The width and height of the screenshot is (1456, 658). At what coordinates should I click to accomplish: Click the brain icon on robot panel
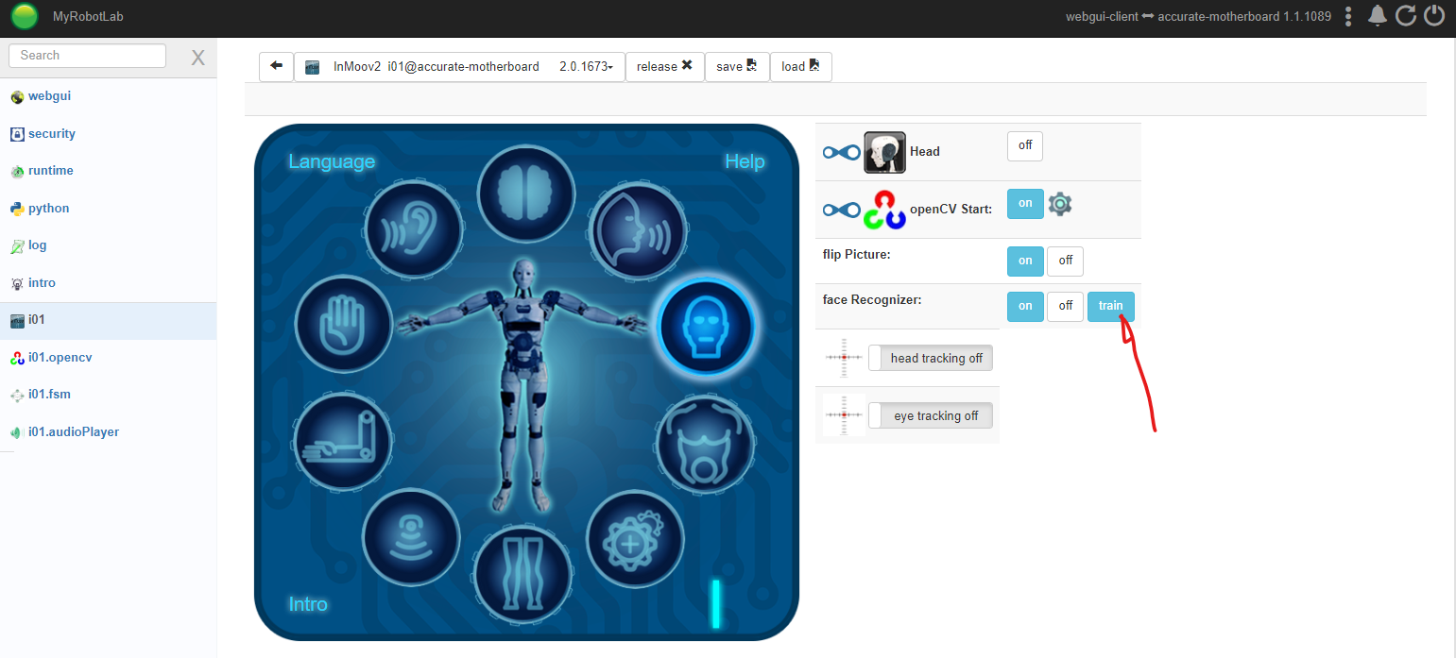[x=526, y=193]
